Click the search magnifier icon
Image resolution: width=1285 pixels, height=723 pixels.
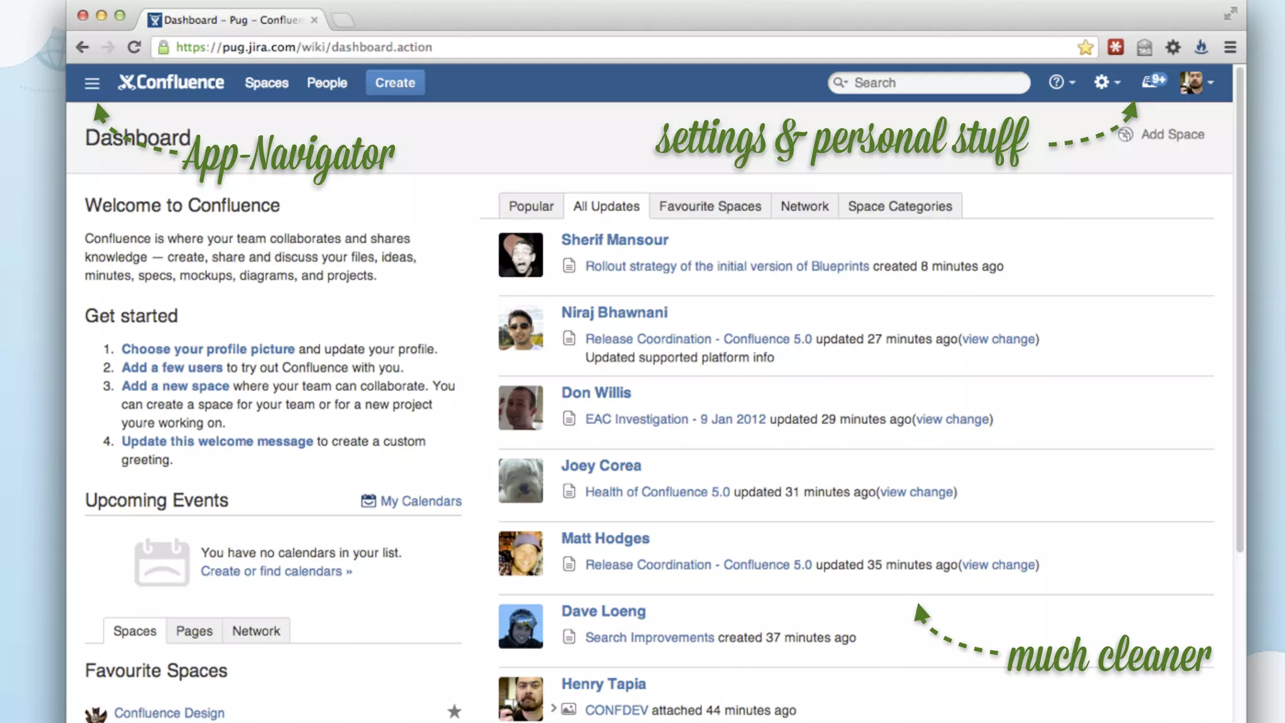pyautogui.click(x=840, y=82)
